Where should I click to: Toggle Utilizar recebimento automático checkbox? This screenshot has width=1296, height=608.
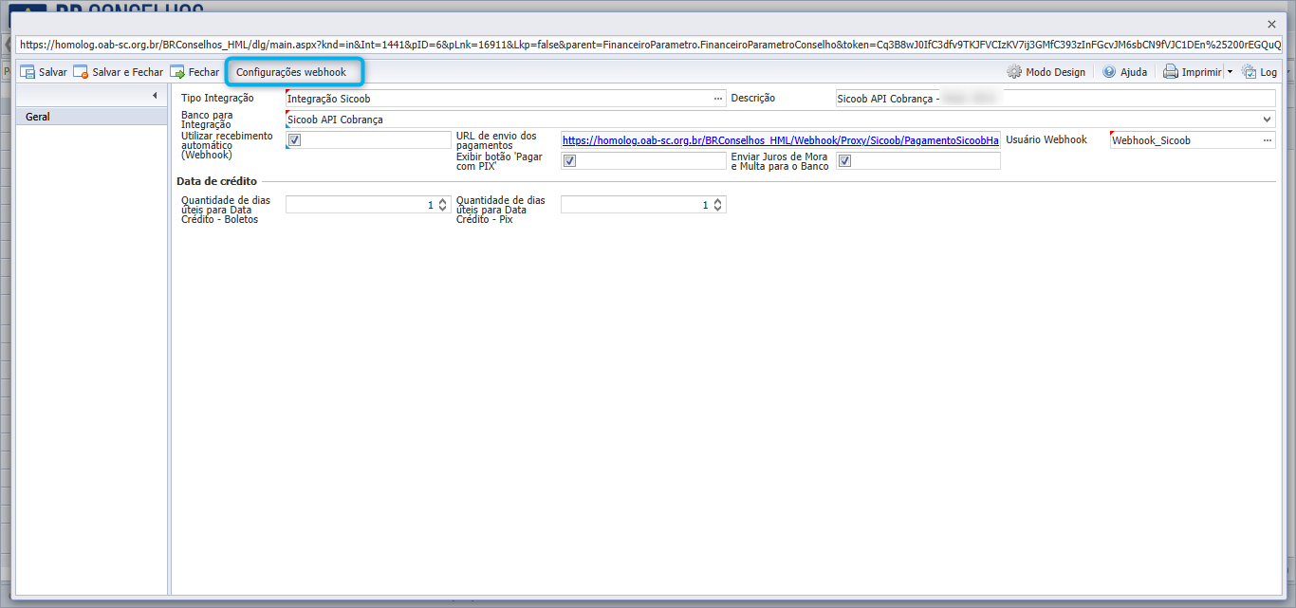tap(294, 139)
